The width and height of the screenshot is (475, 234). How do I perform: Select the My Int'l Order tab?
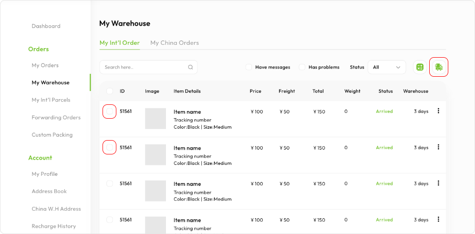[119, 43]
